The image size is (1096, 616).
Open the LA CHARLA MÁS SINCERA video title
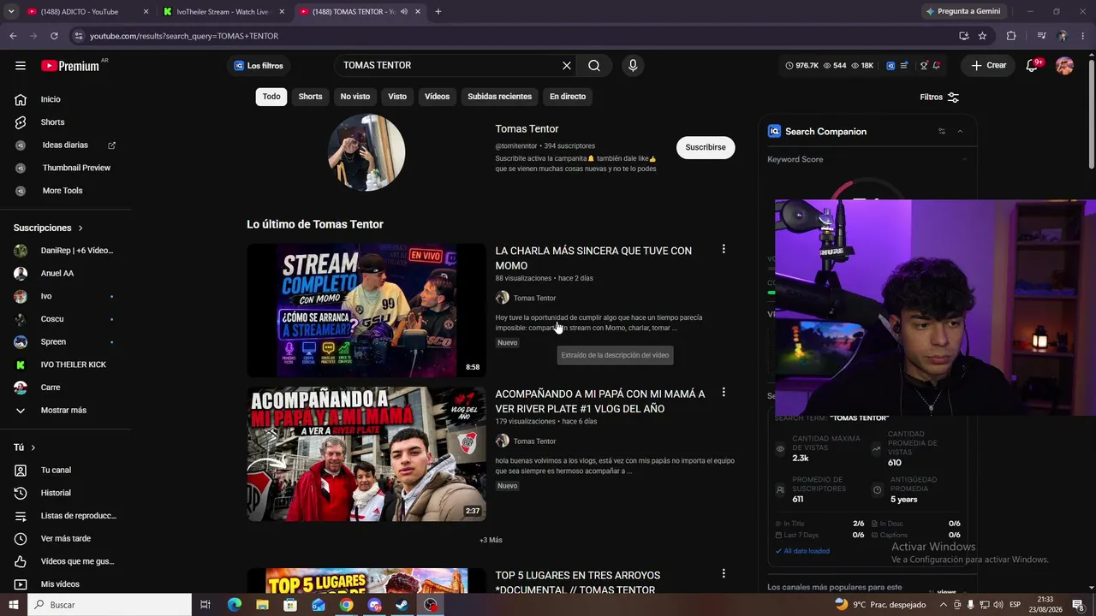point(593,258)
